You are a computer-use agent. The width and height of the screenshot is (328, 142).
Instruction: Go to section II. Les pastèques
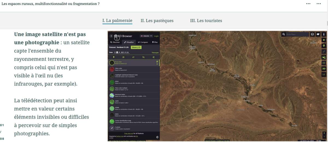tap(157, 20)
